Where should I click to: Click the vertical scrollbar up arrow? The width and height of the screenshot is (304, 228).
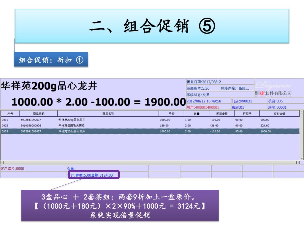pos(302,112)
